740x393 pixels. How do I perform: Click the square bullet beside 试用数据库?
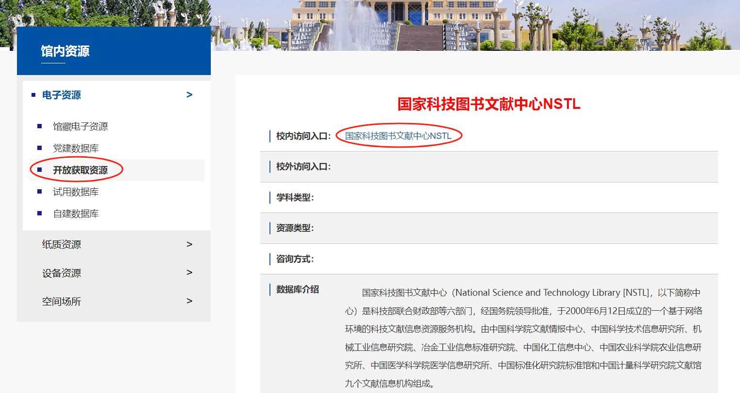coord(40,192)
